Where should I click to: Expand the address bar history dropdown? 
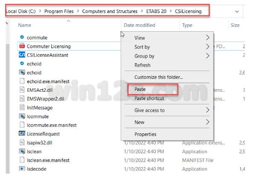237,12
